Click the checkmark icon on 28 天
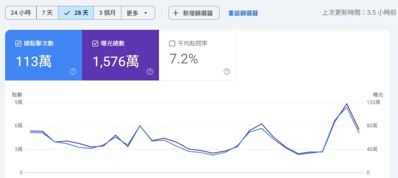Image resolution: width=398 pixels, height=178 pixels. [x=67, y=13]
